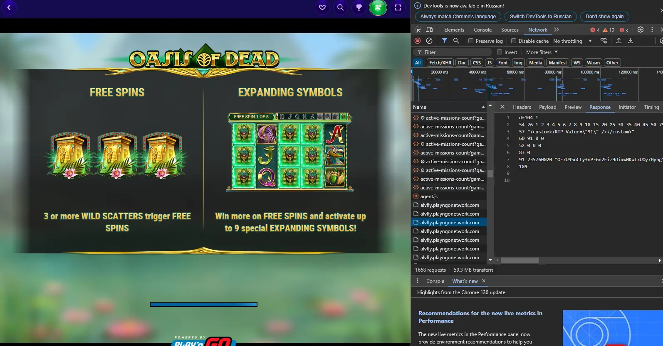Click the warnings count triangle badge
This screenshot has width=663, height=346.
pyautogui.click(x=609, y=30)
